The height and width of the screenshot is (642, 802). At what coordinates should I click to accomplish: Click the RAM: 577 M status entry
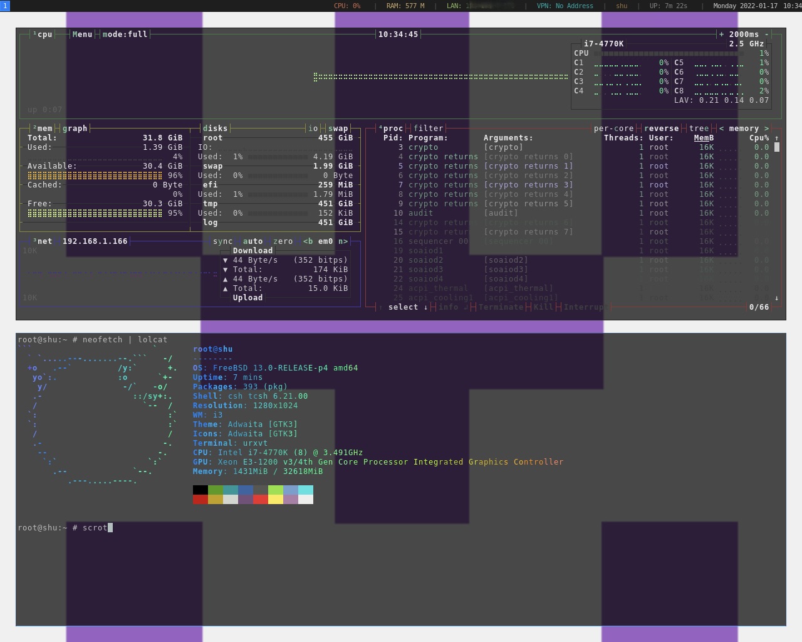[x=405, y=6]
